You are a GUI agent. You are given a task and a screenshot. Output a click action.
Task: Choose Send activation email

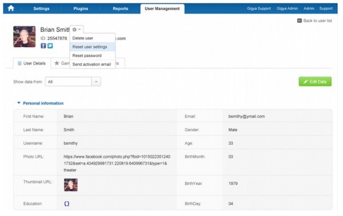(x=93, y=64)
